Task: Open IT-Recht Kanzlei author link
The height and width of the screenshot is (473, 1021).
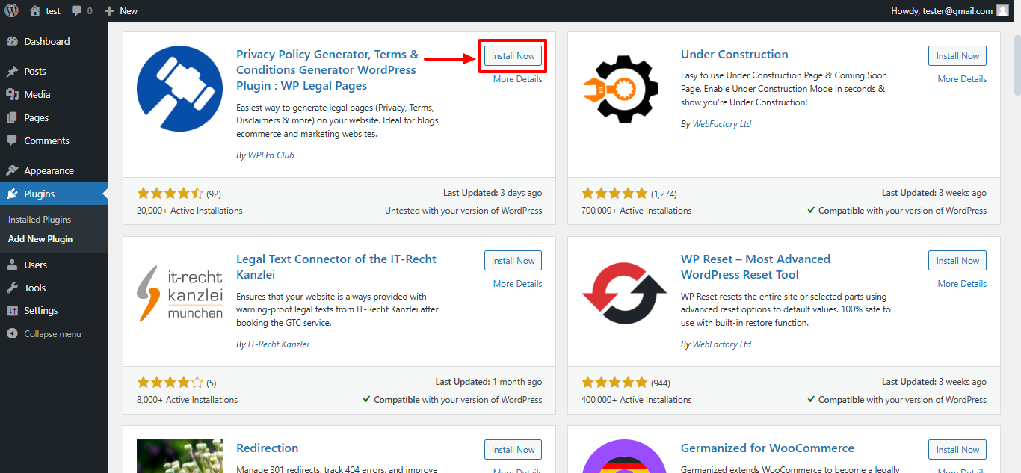Action: click(278, 344)
